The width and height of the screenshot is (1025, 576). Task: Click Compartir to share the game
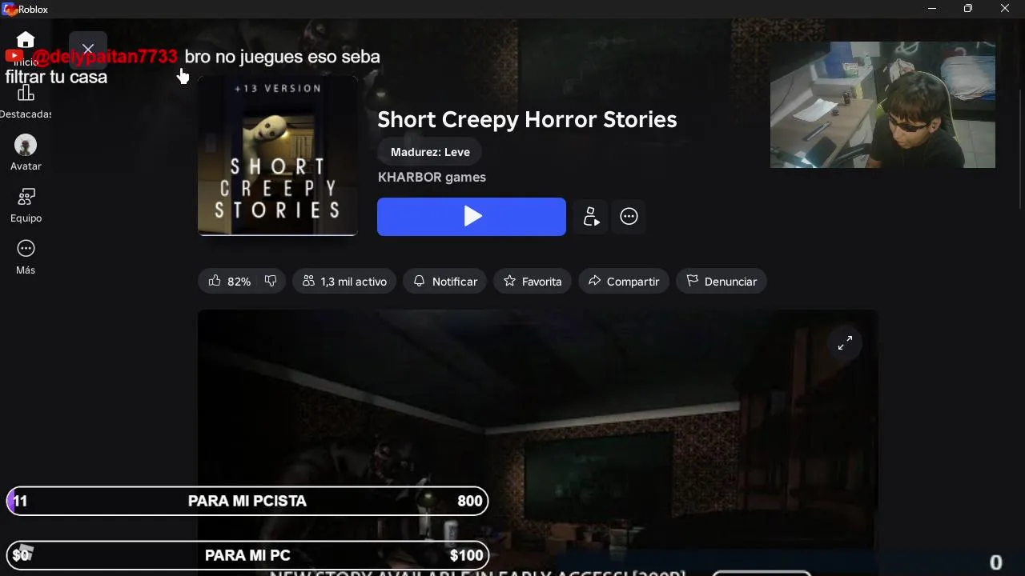(624, 282)
